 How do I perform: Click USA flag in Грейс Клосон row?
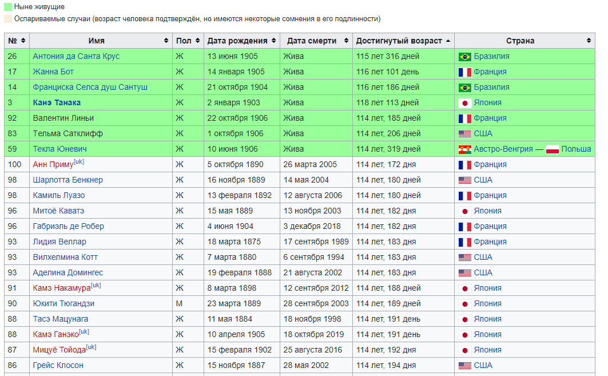coord(464,366)
